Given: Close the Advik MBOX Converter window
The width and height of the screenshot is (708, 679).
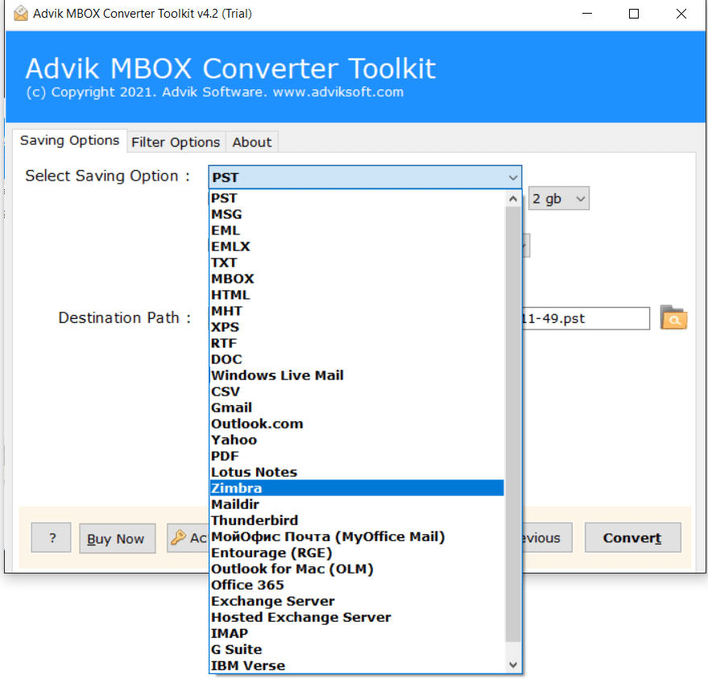Looking at the screenshot, I should [x=681, y=14].
